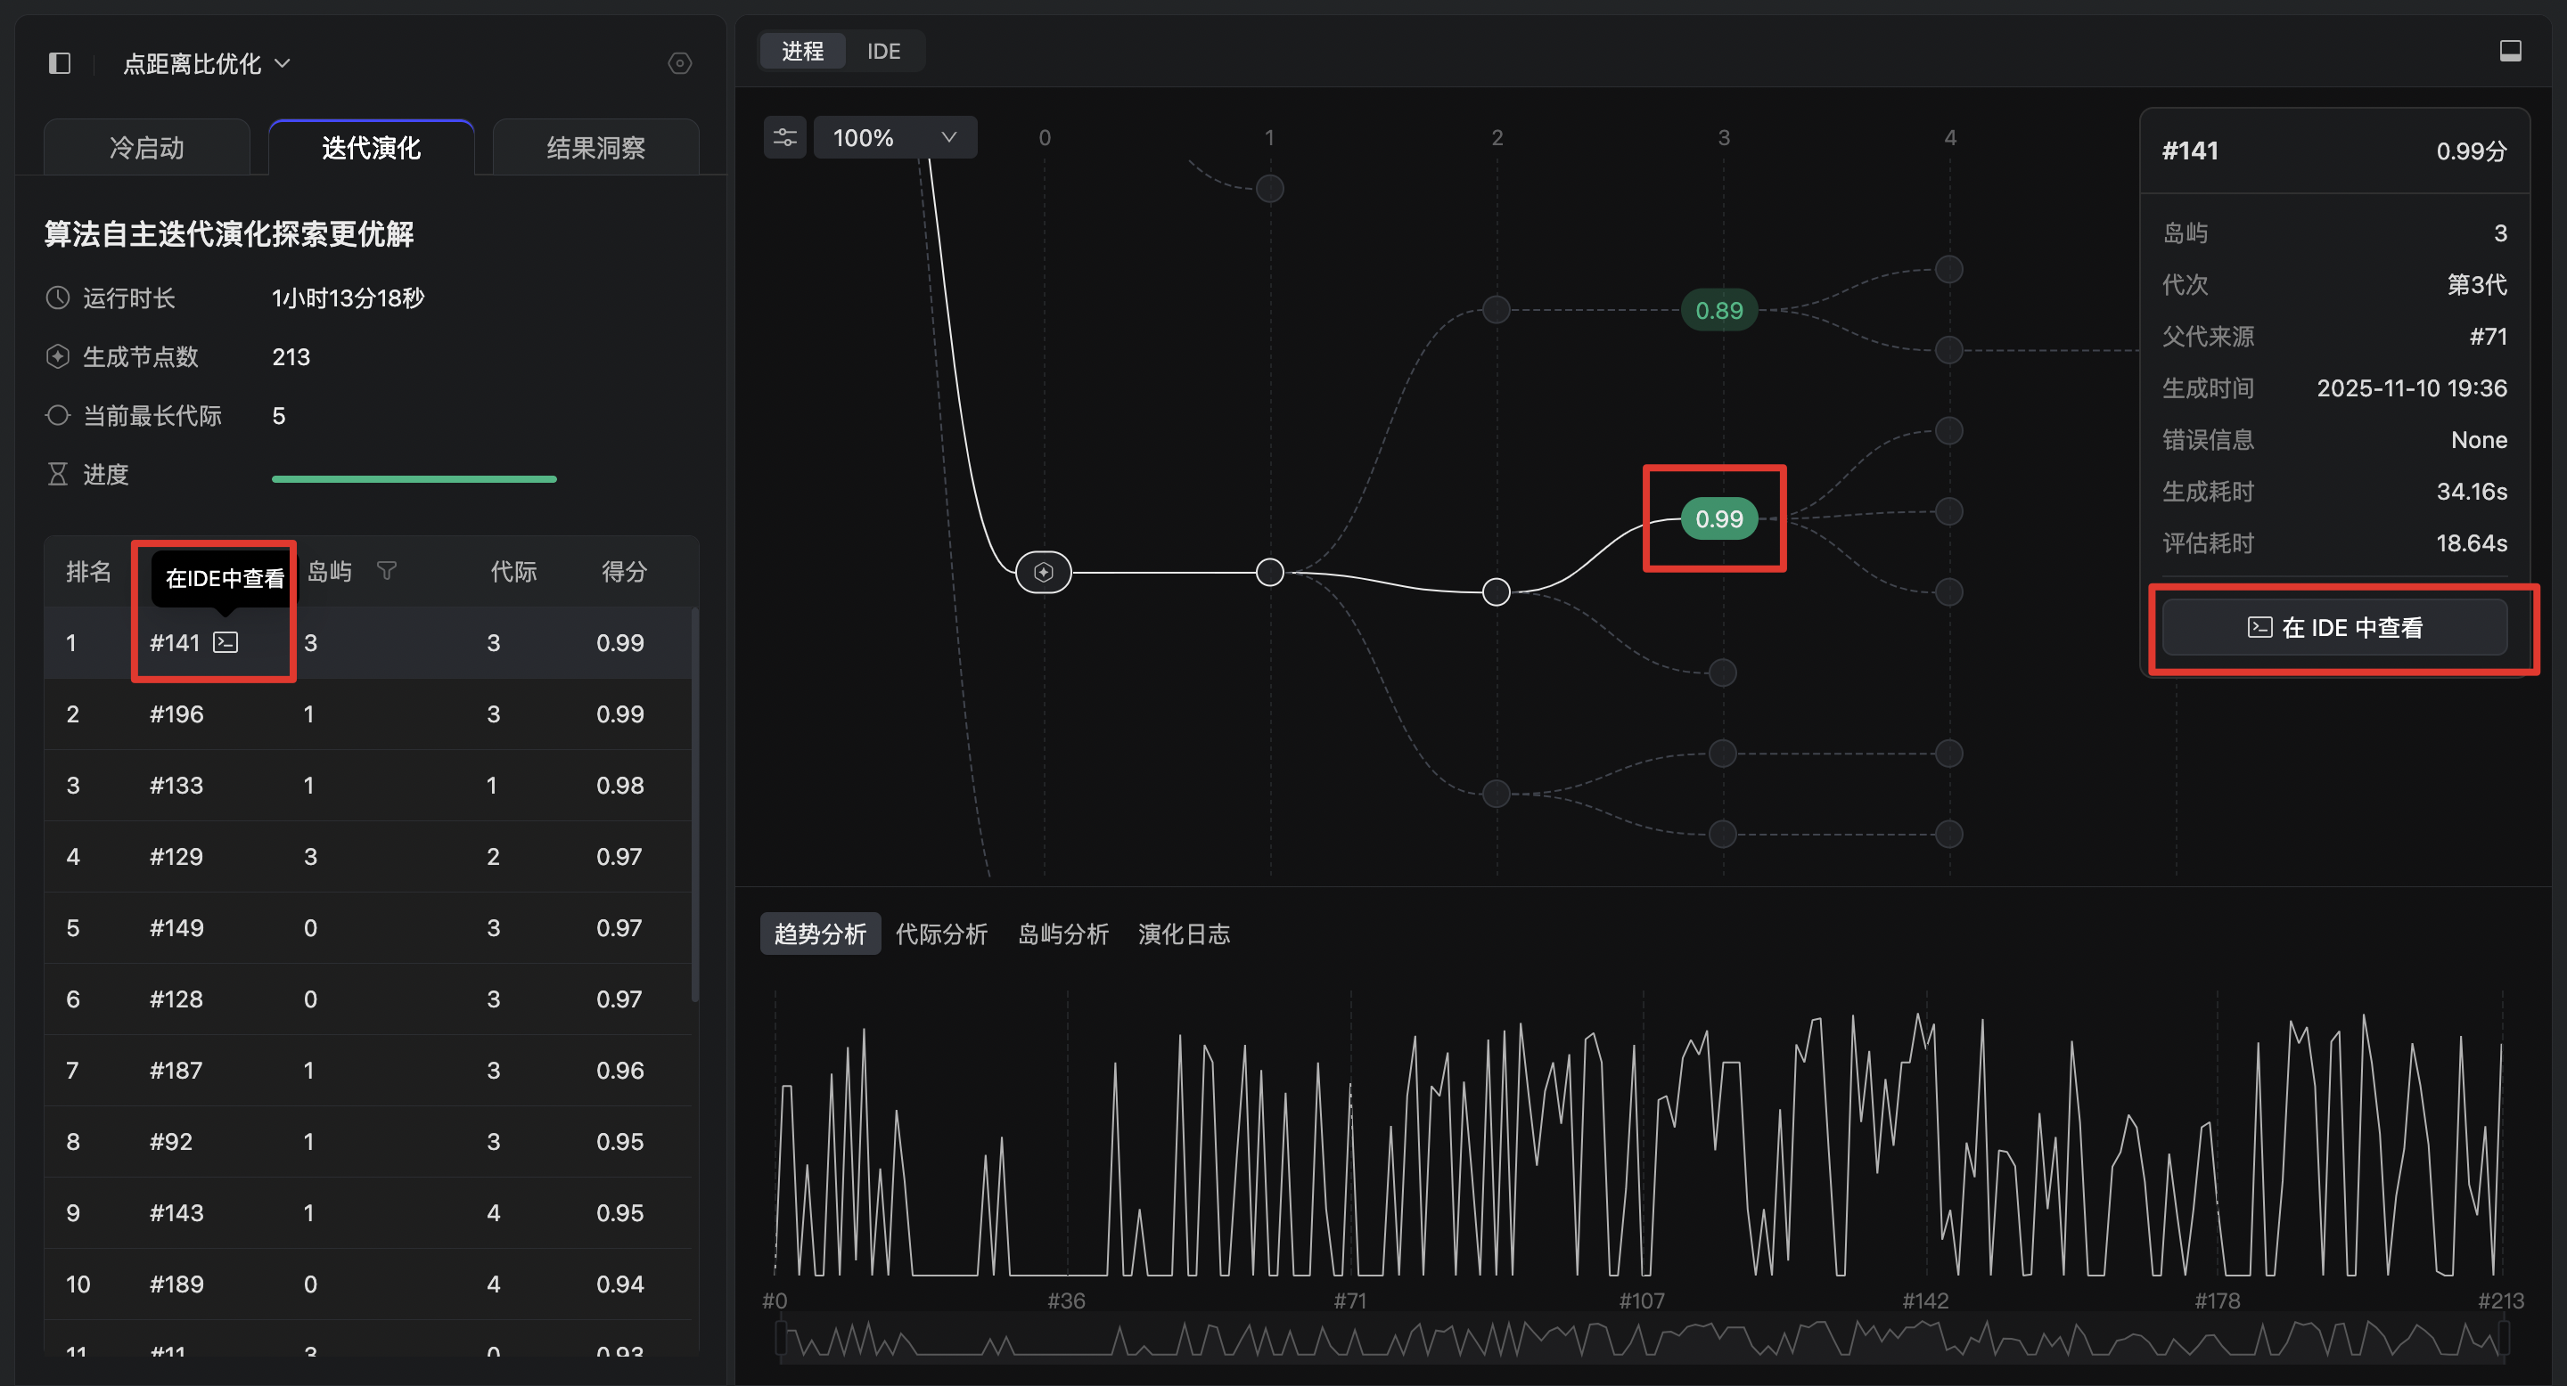Screen dimensions: 2567x1386
Task: Select the 0.89 score node
Action: tap(1719, 311)
